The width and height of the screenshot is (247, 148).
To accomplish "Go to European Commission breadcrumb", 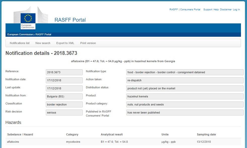I will click(20, 34).
